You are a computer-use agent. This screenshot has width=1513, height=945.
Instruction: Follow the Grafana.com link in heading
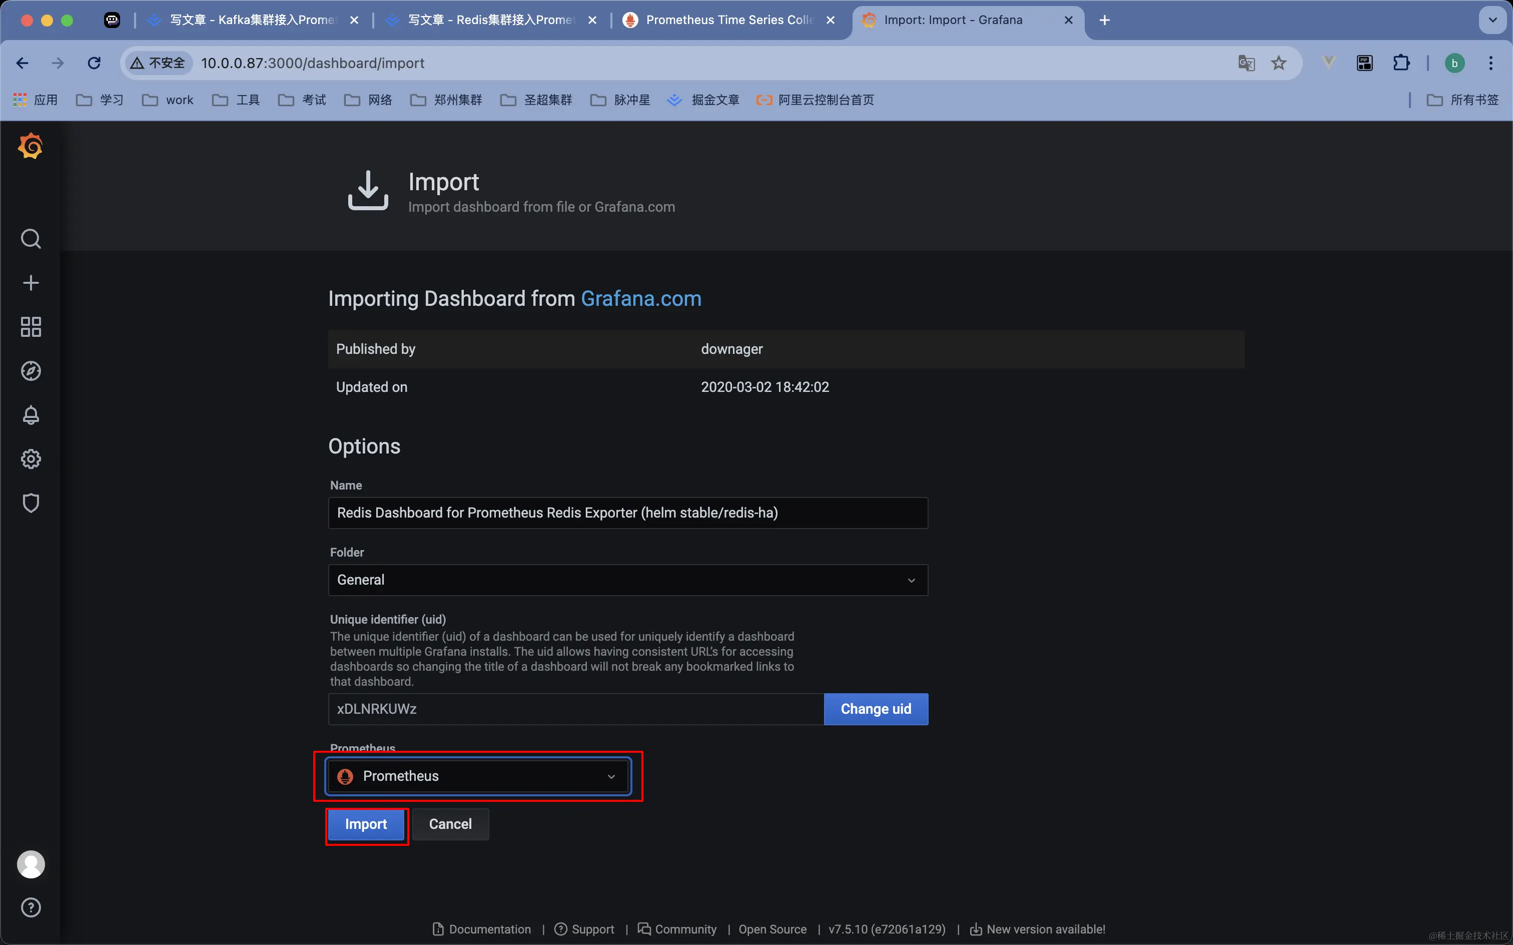(641, 299)
